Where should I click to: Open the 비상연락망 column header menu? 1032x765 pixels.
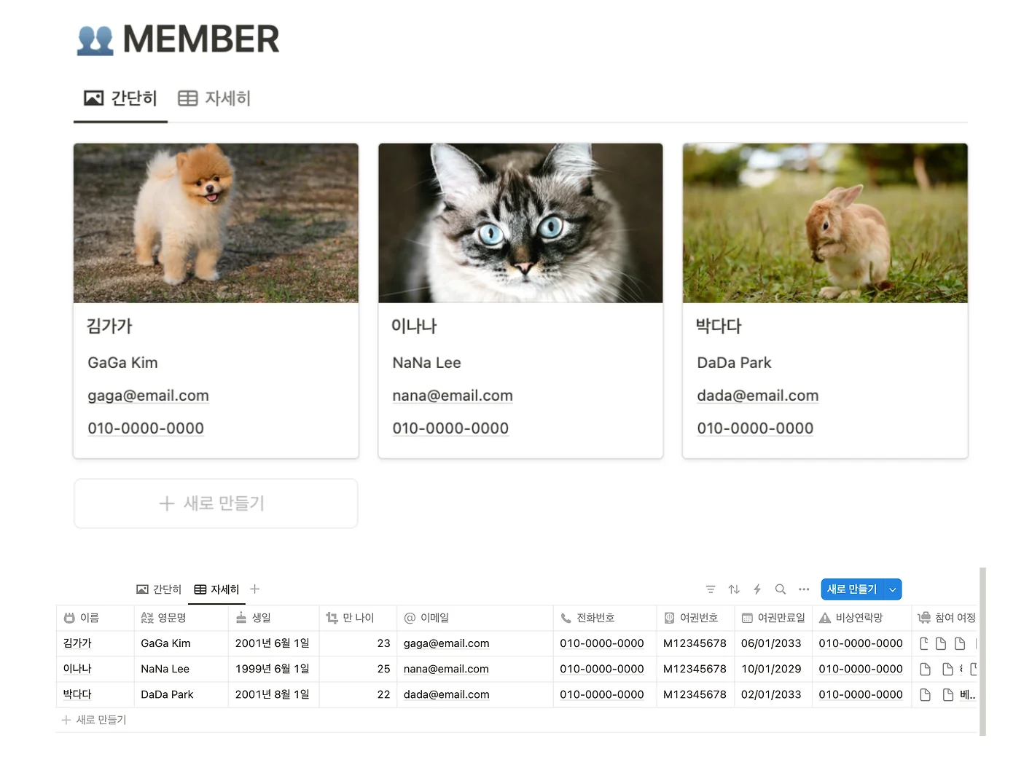point(861,618)
